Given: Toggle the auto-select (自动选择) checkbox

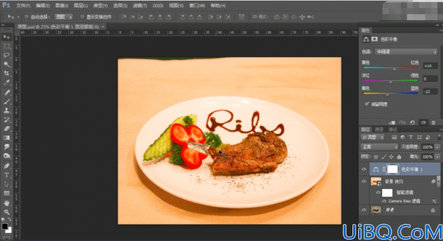Looking at the screenshot, I should [x=26, y=17].
